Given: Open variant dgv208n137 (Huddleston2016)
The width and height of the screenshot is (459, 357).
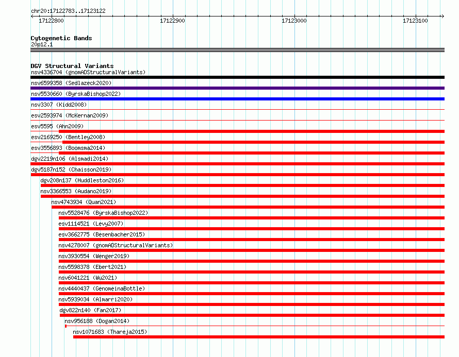Looking at the screenshot, I should click(82, 180).
